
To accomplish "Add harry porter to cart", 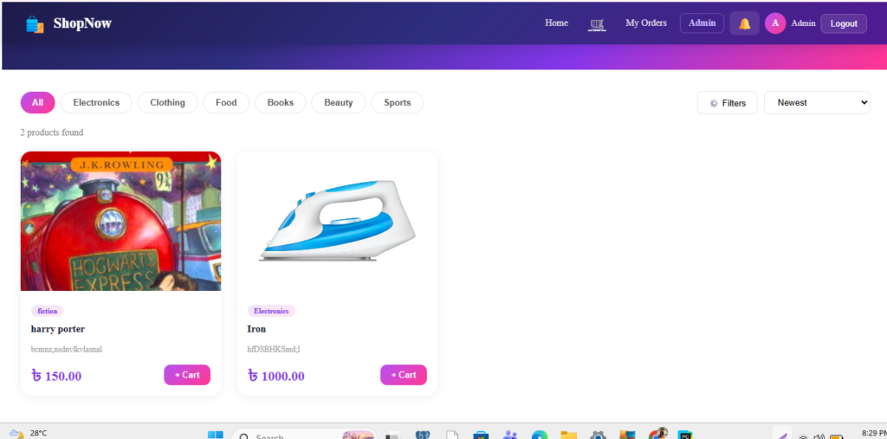I will coord(187,375).
